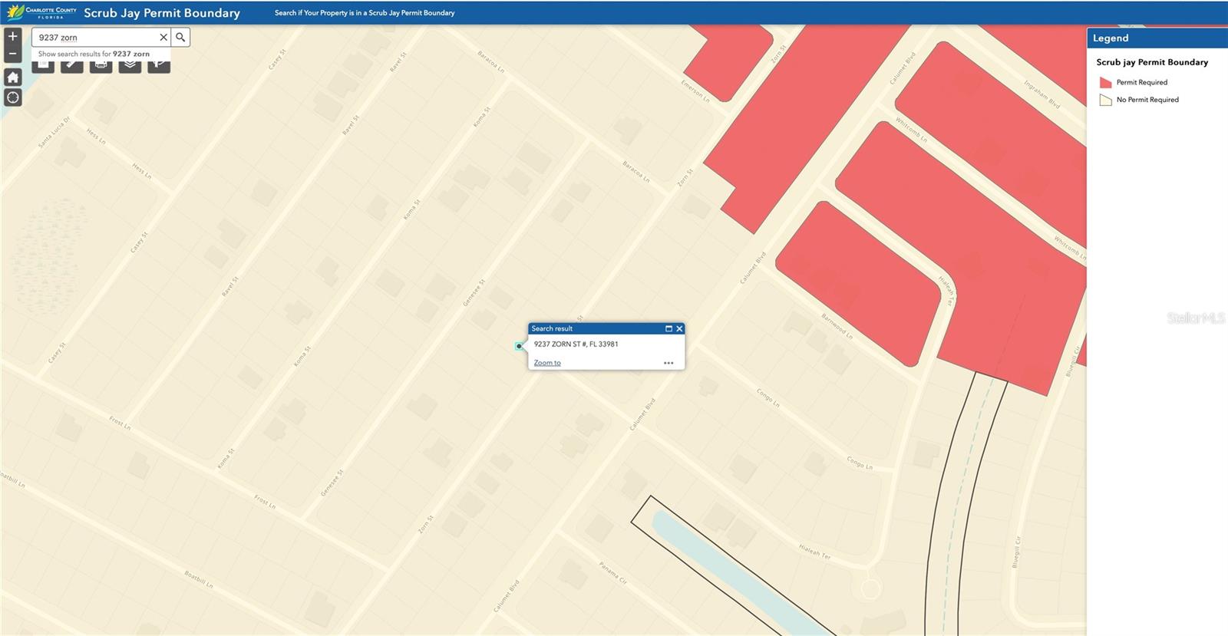Viewport: 1228px width, 636px height.
Task: Click the Legend panel header
Action: coord(1157,38)
